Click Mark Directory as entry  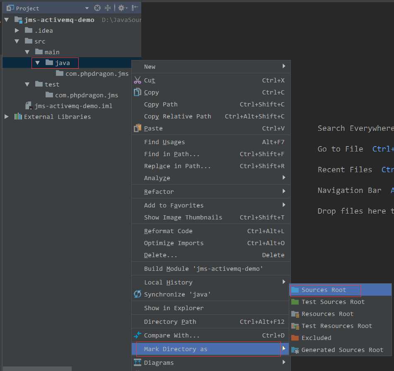point(211,349)
